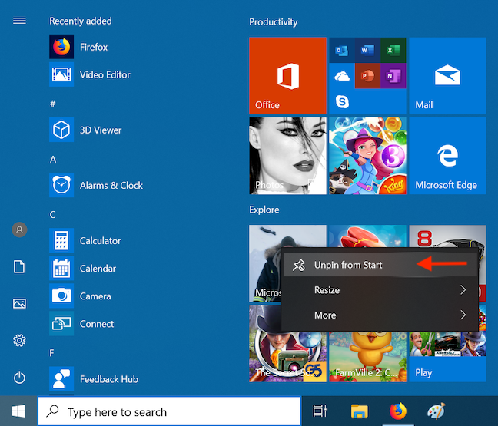Open the Microsoft Edge tile

coord(447,156)
